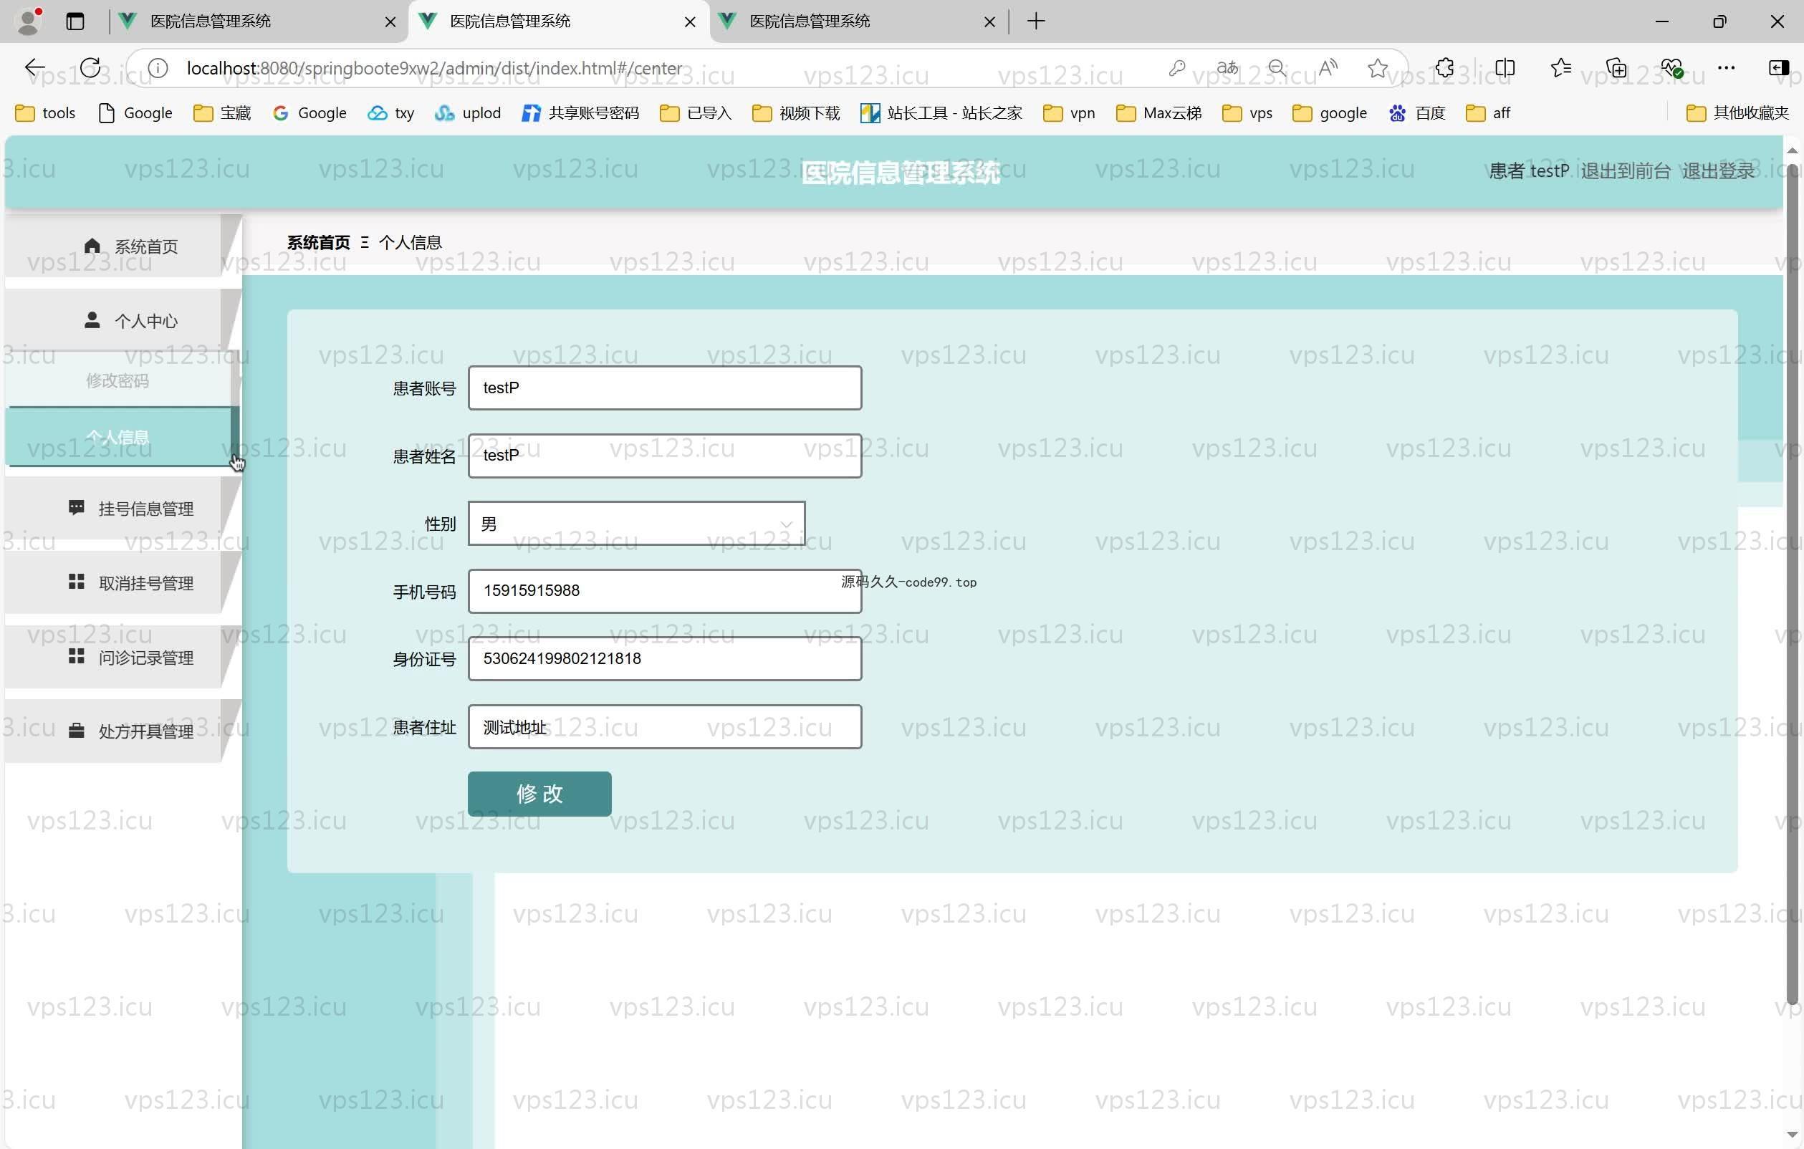Open the Google bookmark with G logo
Viewport: 1804px width, 1149px height.
click(310, 113)
